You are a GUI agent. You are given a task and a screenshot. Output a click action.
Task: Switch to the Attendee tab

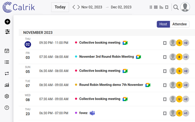pos(179,24)
